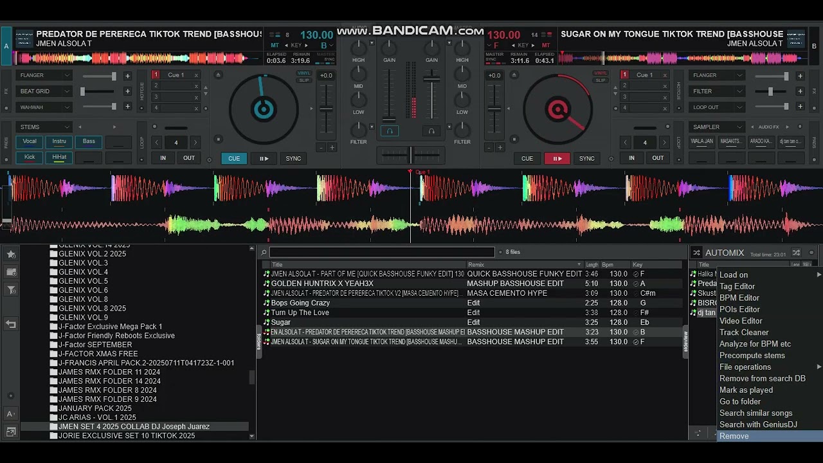The height and width of the screenshot is (463, 823).
Task: Eject the track from left deck
Action: click(x=218, y=75)
